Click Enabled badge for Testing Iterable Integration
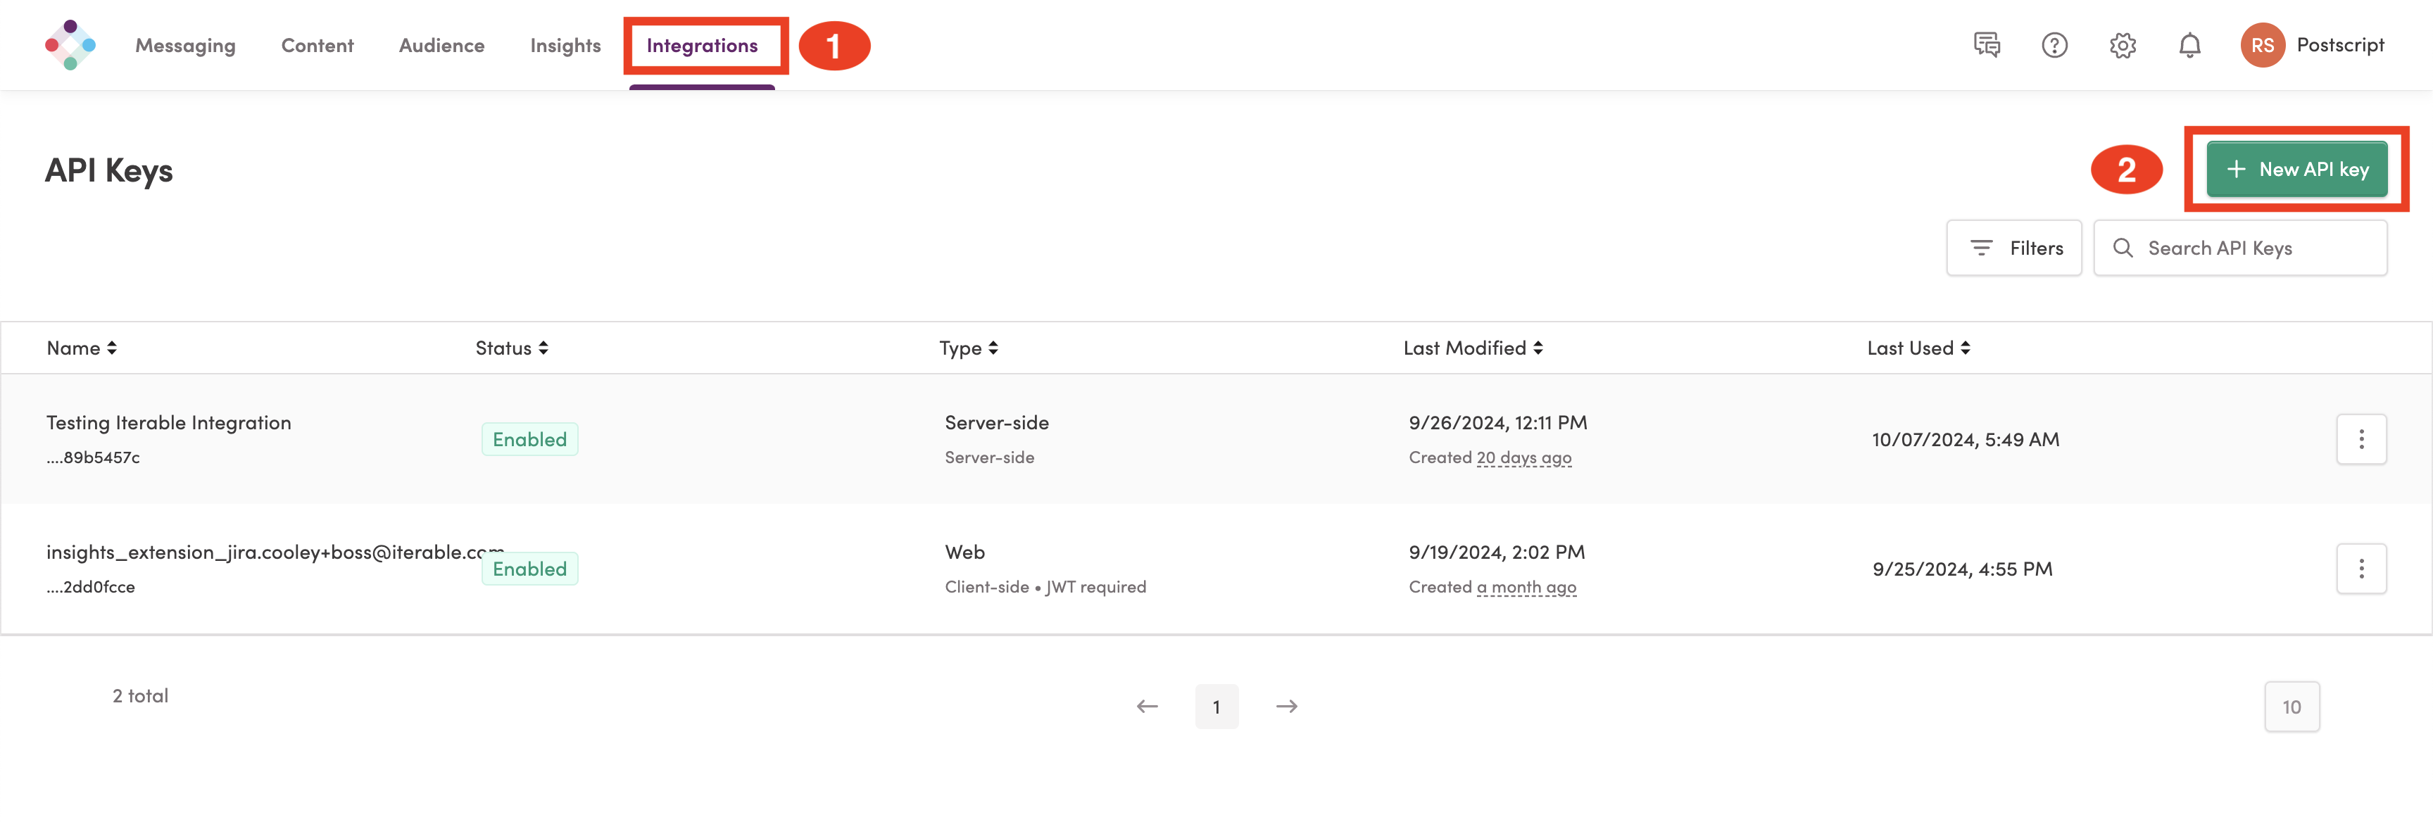Viewport: 2433px width, 822px height. tap(529, 439)
